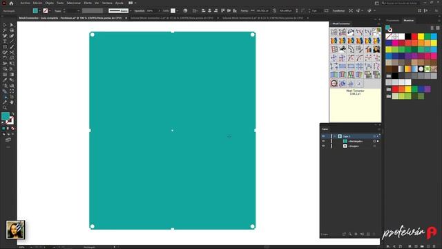Switch swatches panel to list view

pos(432,28)
